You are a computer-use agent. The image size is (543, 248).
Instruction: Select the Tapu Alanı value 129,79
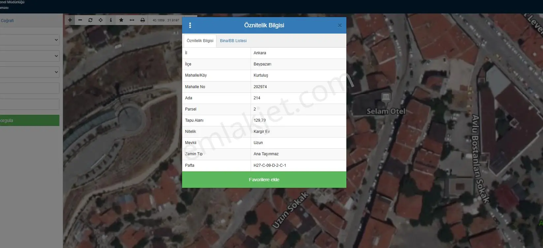[x=260, y=120]
